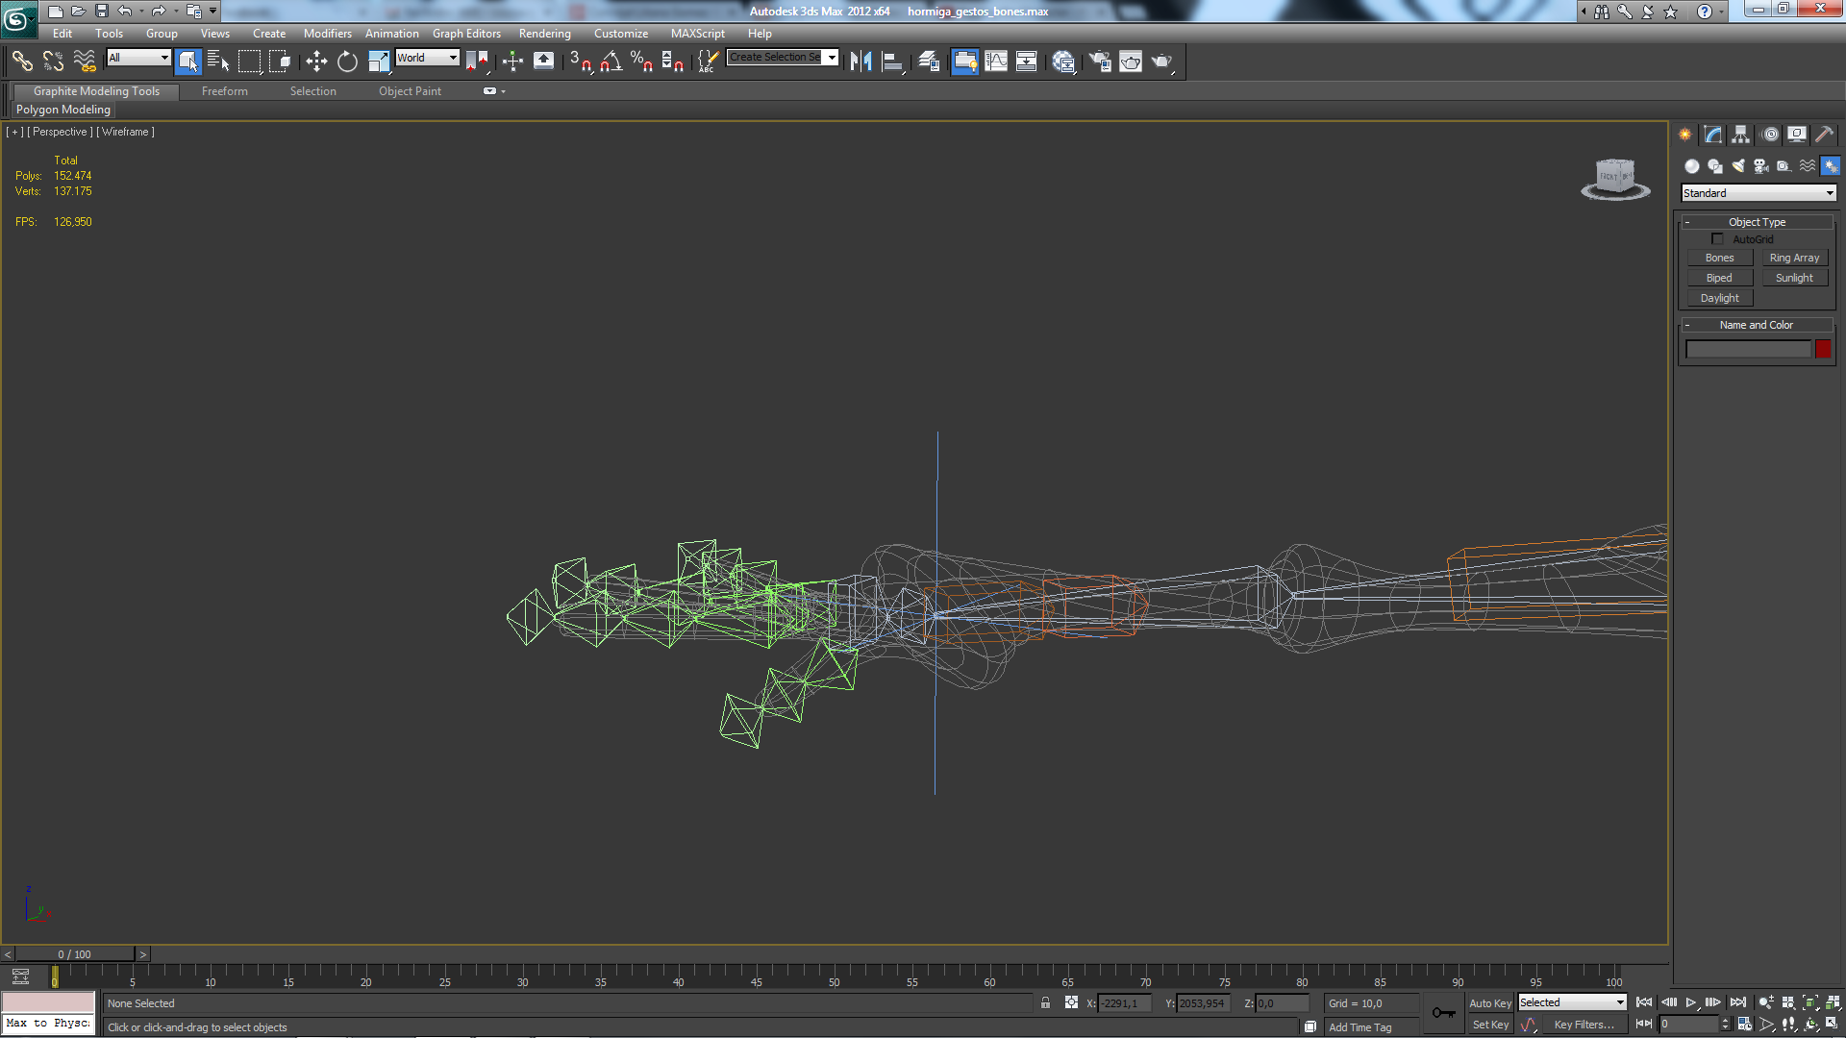This screenshot has width=1846, height=1038.
Task: Activate the Select and Move tool
Action: (316, 62)
